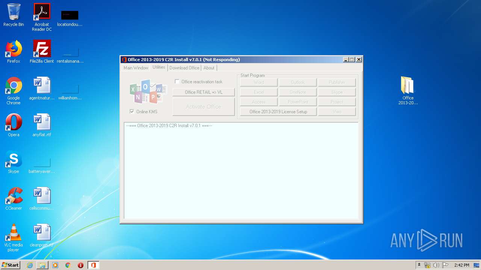Click the 2:42 PM taskbar clock
Viewport: 481px width, 270px height.
[461, 265]
